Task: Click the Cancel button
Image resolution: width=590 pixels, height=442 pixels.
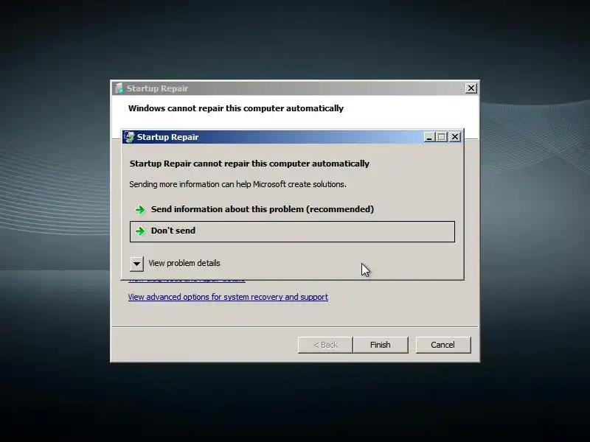Action: coord(443,345)
